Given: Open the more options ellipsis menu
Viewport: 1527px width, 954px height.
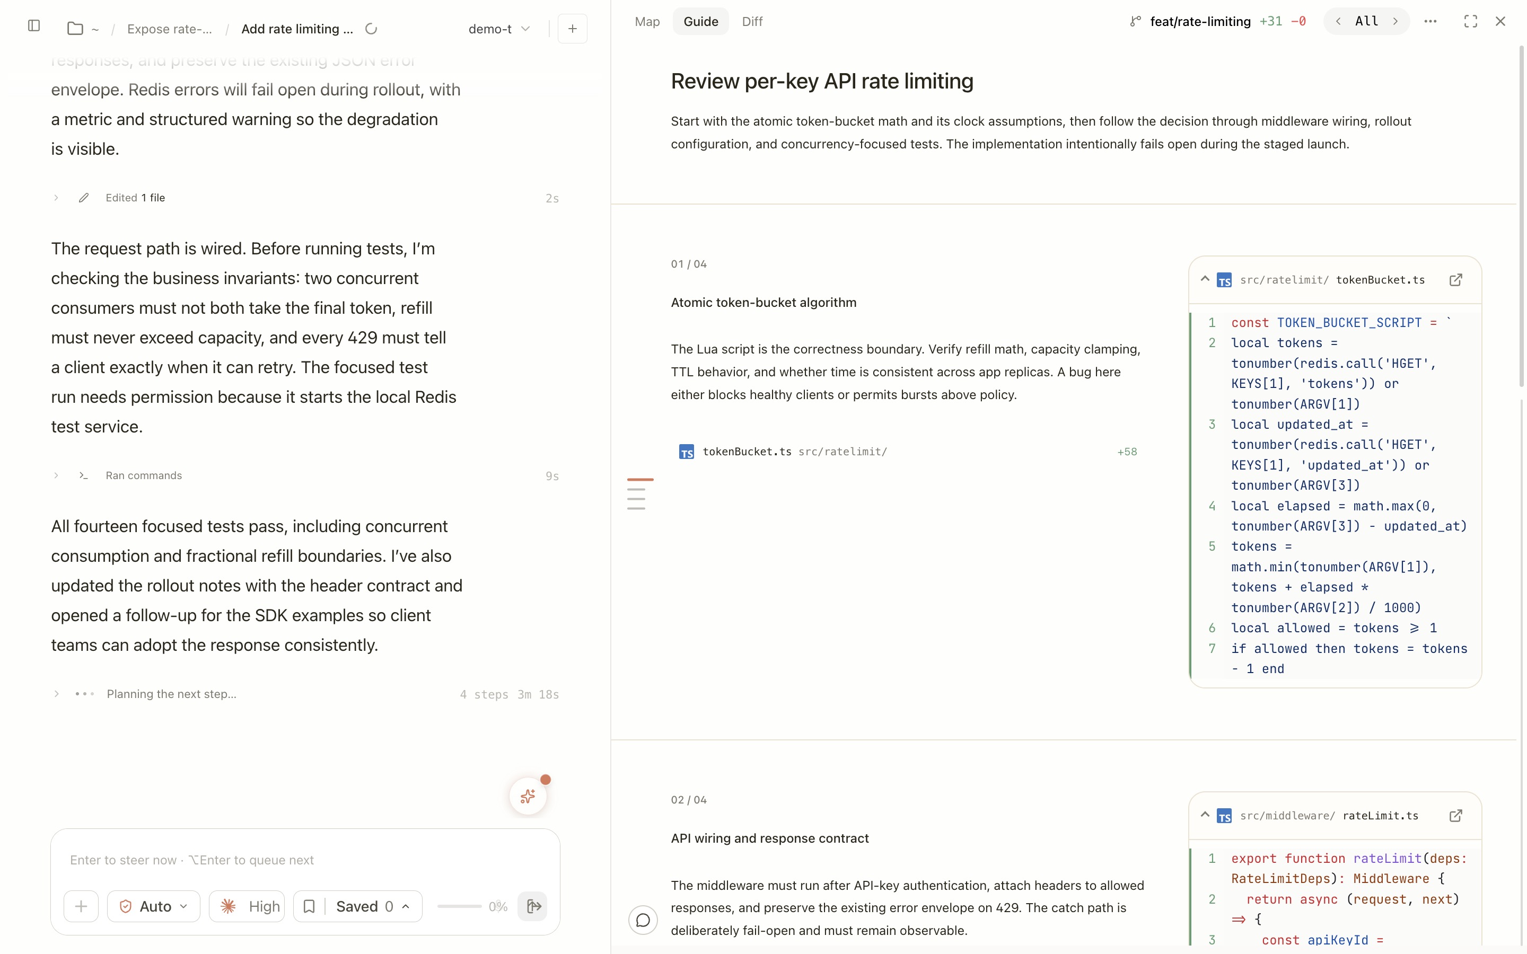Looking at the screenshot, I should 1430,21.
